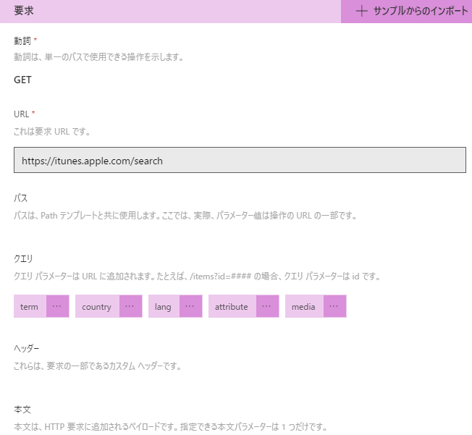This screenshot has width=472, height=435.
Task: Select the lang query parameter
Action: (x=164, y=306)
